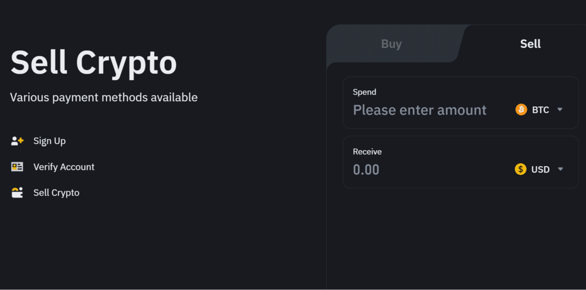The image size is (586, 290).
Task: Expand the USD currency dropdown arrow
Action: click(x=560, y=169)
